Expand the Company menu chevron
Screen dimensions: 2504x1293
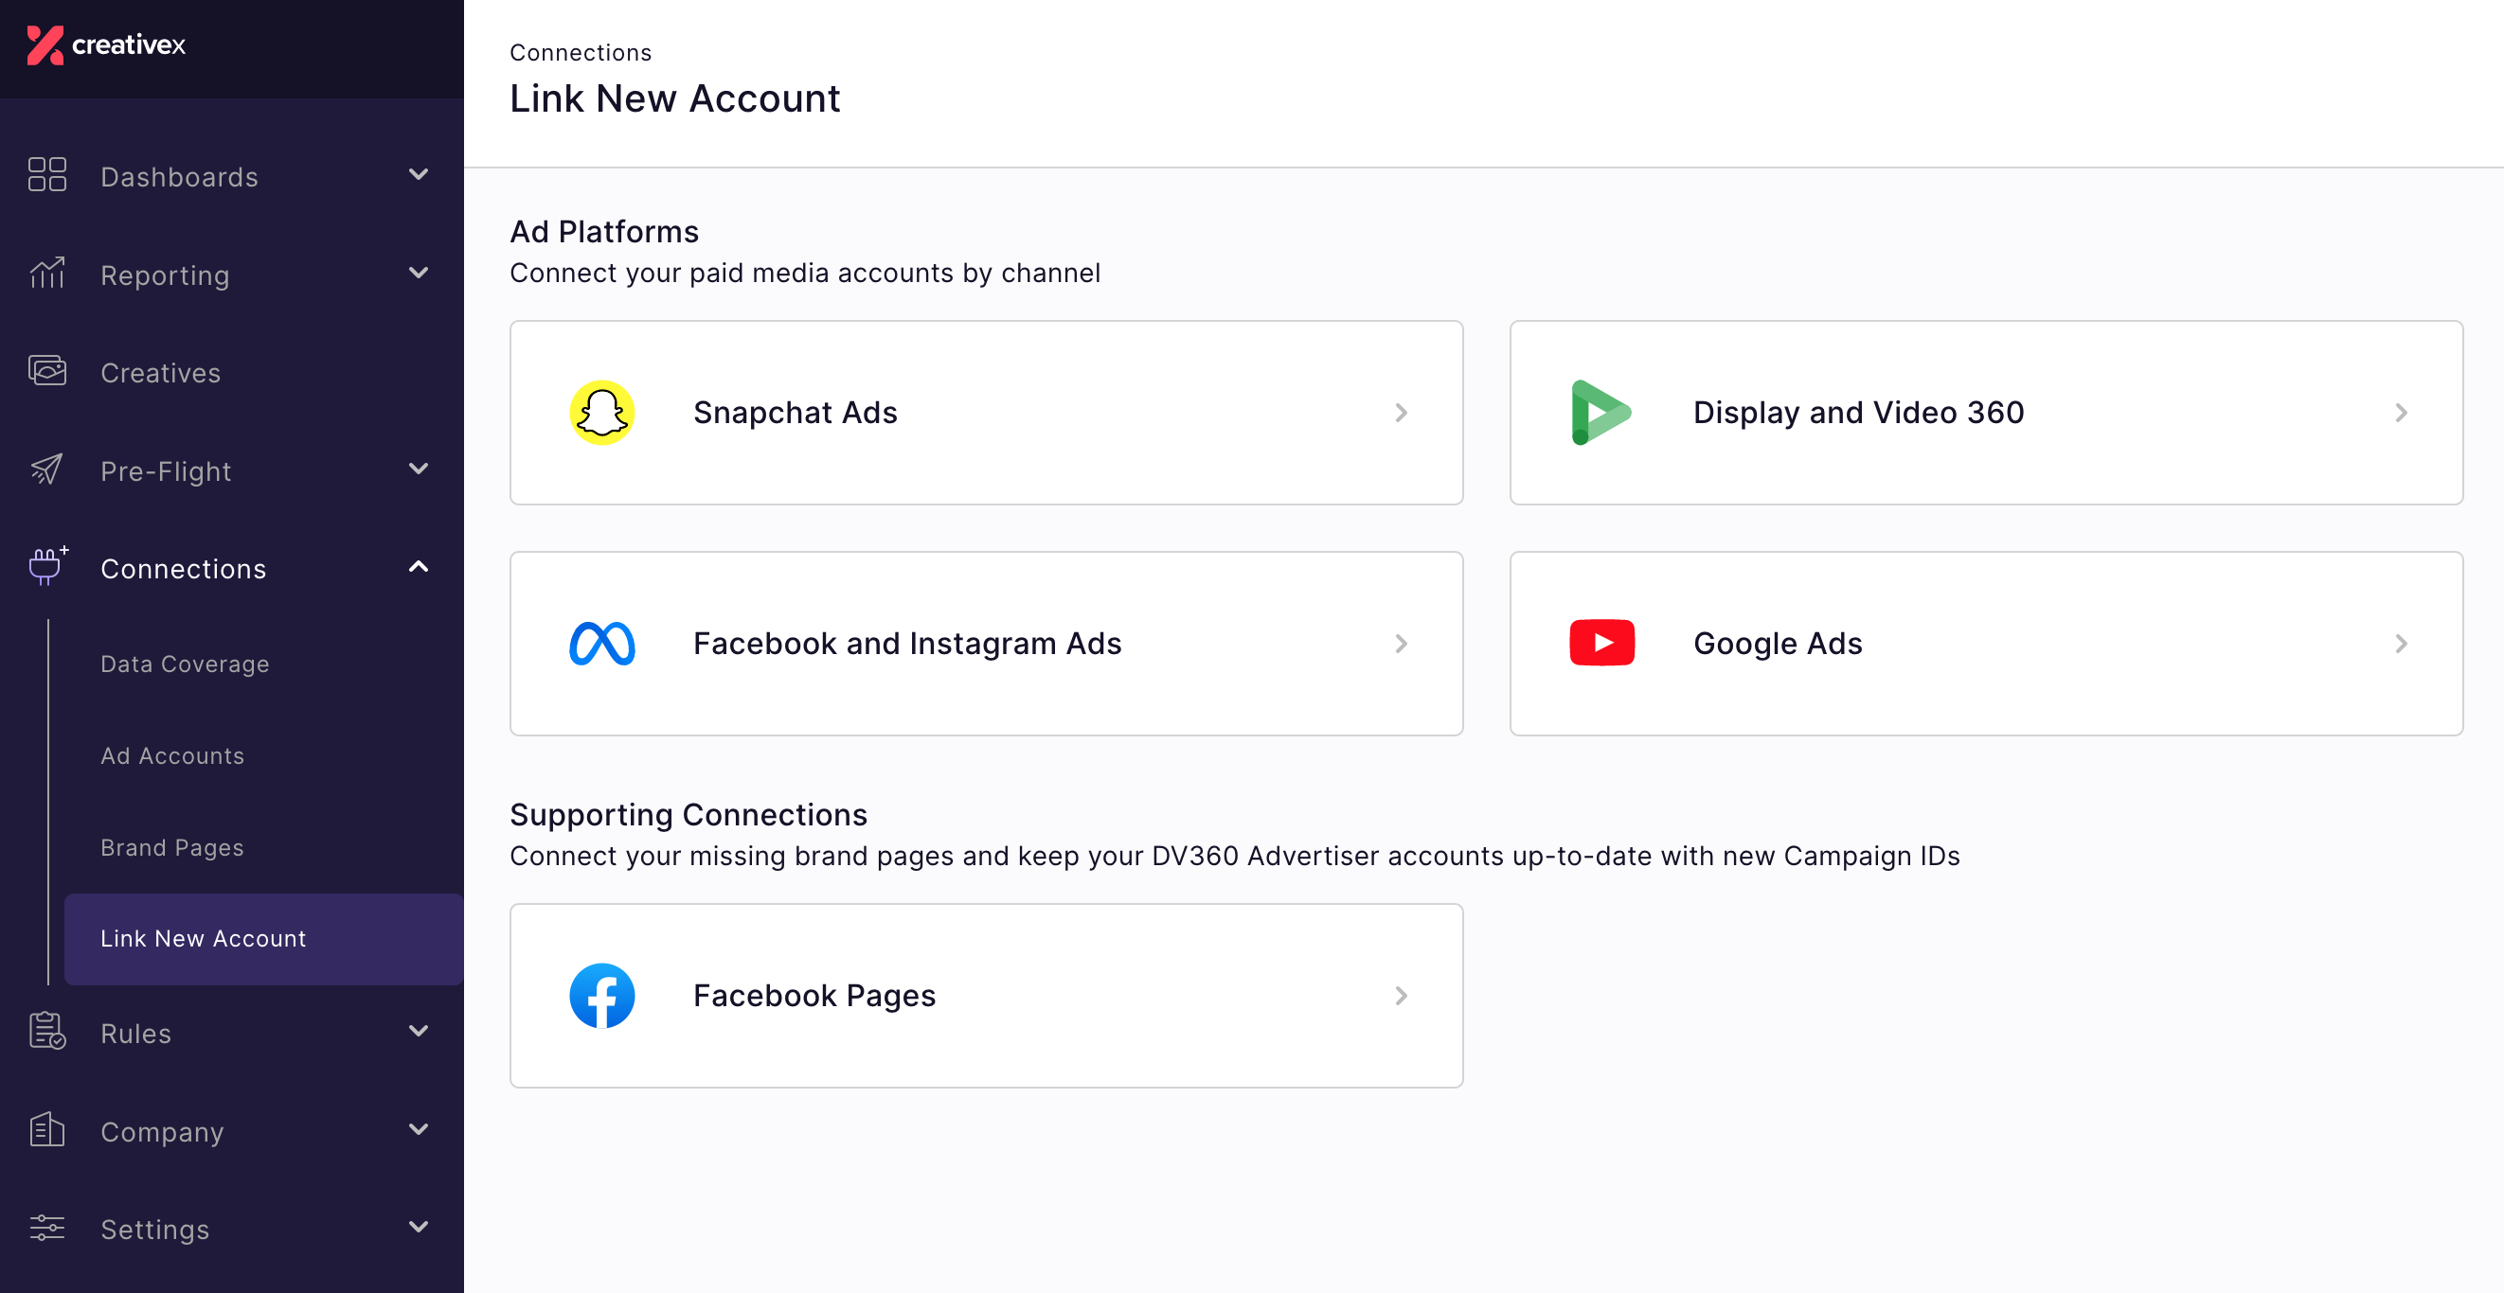[x=418, y=1130]
